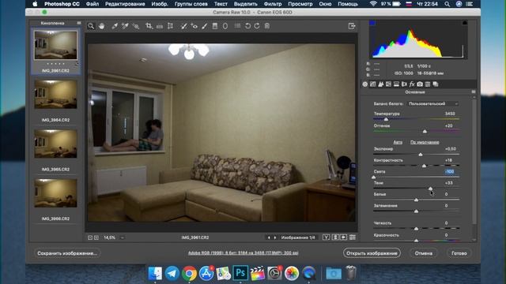Select the Adjustment Brush tool
The image size is (506, 284).
205,26
